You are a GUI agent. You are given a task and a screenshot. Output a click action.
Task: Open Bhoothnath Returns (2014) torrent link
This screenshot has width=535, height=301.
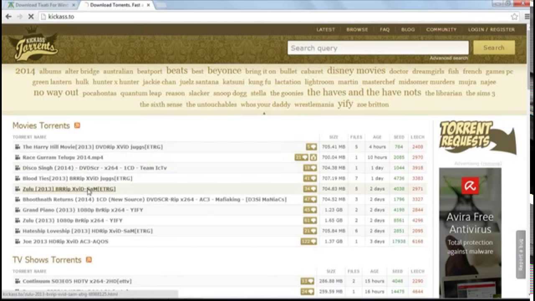155,199
